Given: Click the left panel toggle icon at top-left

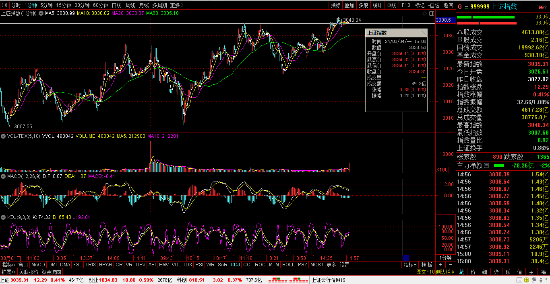Looking at the screenshot, I should pyautogui.click(x=4, y=5).
